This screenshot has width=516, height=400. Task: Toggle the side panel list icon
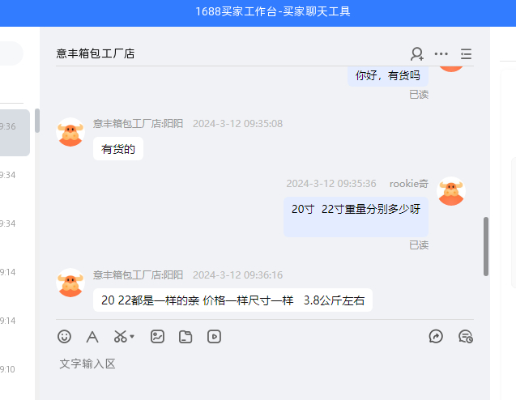466,54
